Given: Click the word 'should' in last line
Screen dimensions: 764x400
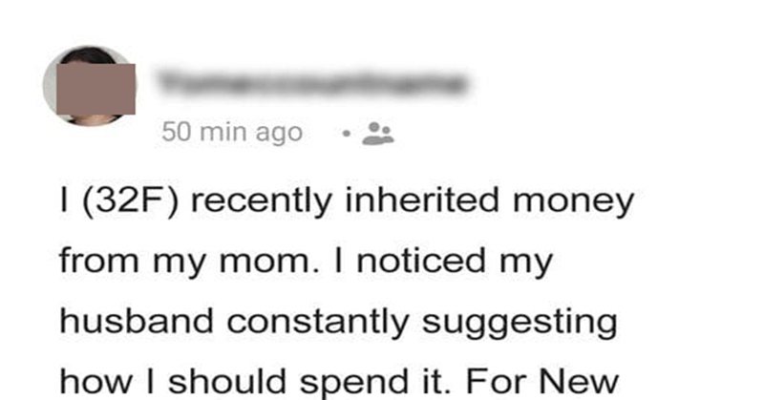Looking at the screenshot, I should (227, 382).
